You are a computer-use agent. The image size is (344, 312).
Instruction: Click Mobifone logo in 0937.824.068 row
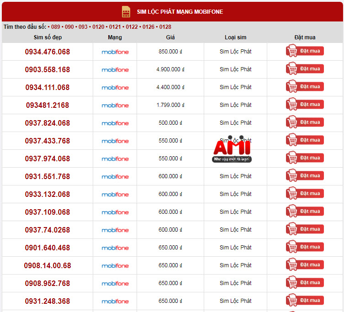[x=115, y=123]
